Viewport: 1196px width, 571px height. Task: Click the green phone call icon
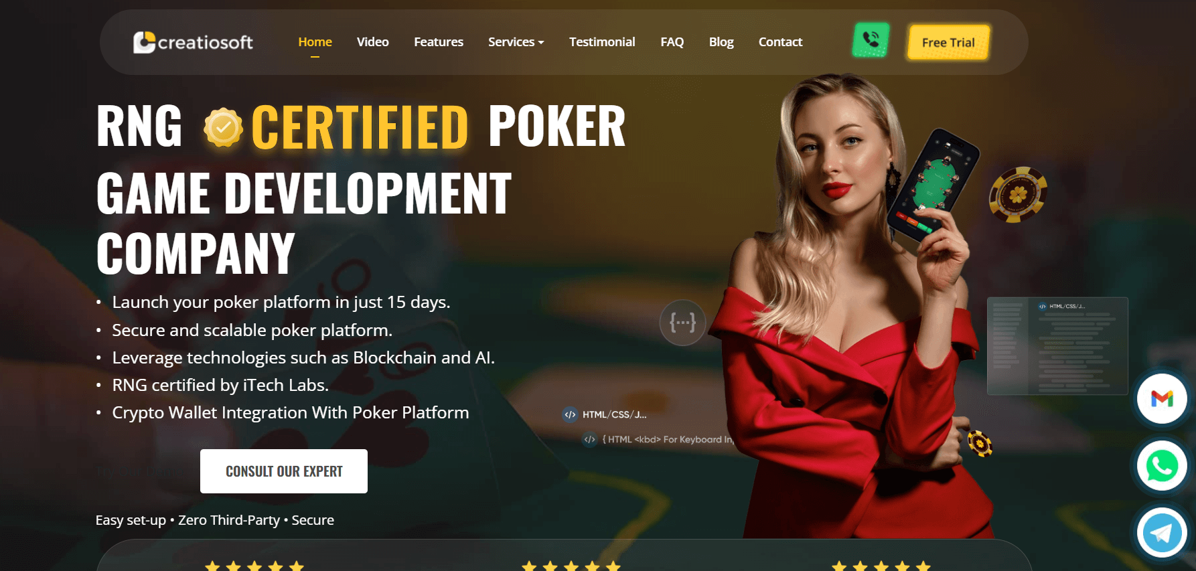tap(871, 40)
